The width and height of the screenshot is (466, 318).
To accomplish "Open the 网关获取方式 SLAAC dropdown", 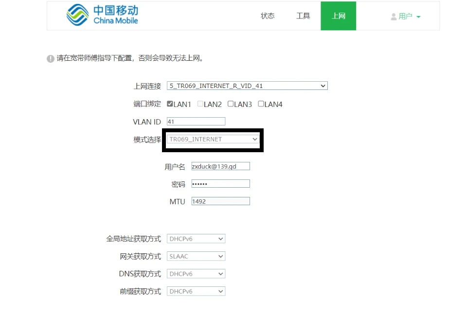I will (x=196, y=256).
